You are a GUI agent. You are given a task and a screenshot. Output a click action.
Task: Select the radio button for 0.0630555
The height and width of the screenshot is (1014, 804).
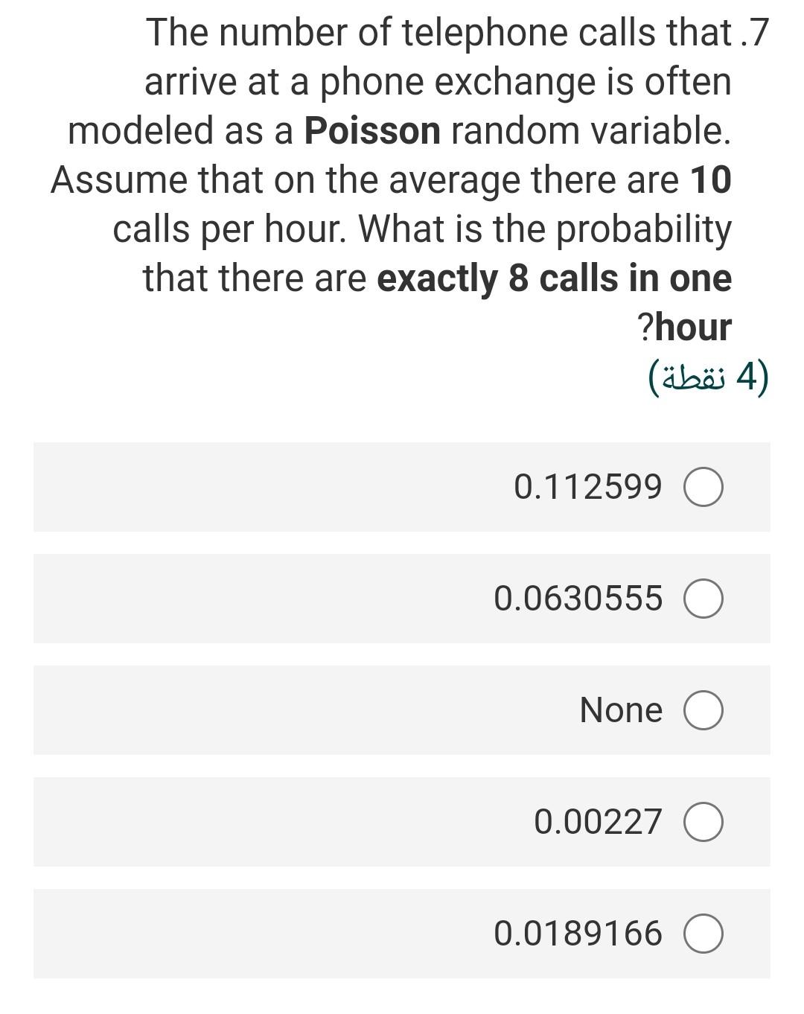pyautogui.click(x=703, y=599)
